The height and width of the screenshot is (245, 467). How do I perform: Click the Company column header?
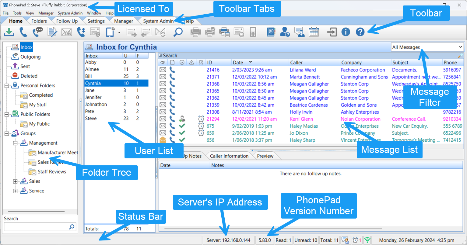pyautogui.click(x=365, y=62)
